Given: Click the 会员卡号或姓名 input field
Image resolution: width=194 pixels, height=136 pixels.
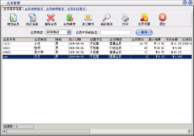Looking at the screenshot, I should [x=115, y=32].
